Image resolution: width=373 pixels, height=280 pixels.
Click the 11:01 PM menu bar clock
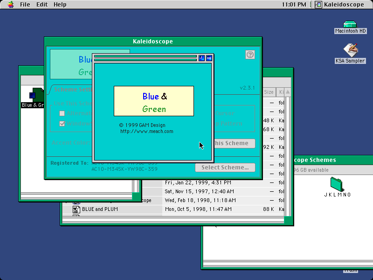pyautogui.click(x=294, y=5)
